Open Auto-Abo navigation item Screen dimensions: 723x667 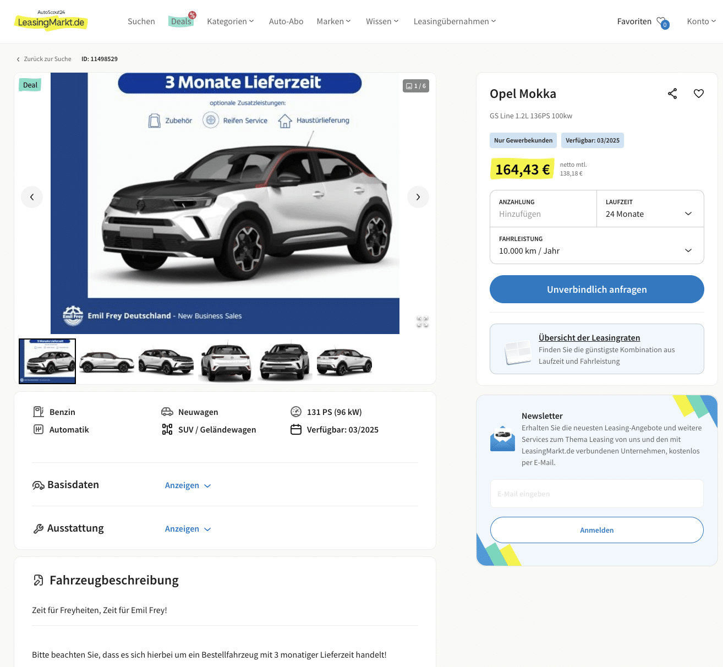pyautogui.click(x=286, y=21)
